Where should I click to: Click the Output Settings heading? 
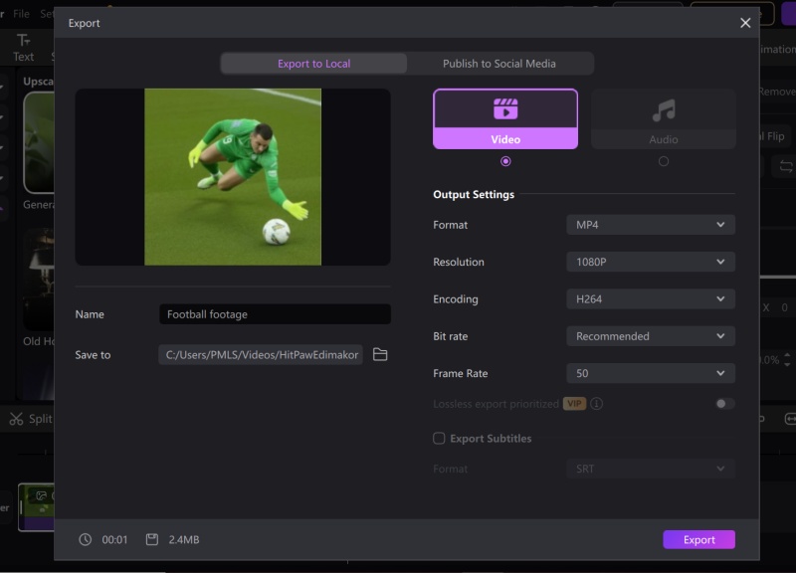tap(474, 194)
